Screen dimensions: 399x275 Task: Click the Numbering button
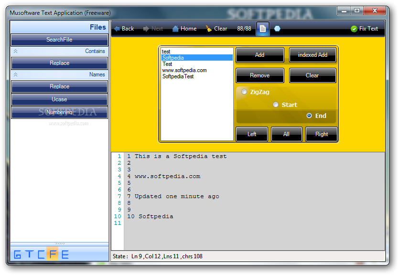(59, 112)
